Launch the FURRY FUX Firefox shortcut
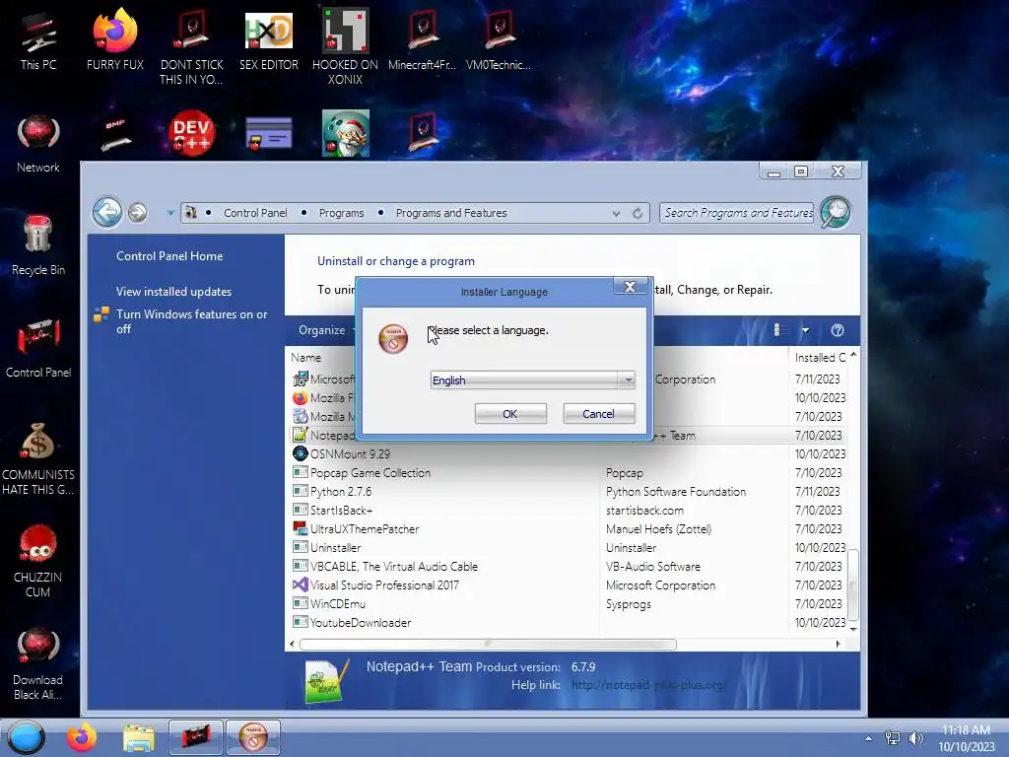1009x757 pixels. 115,39
